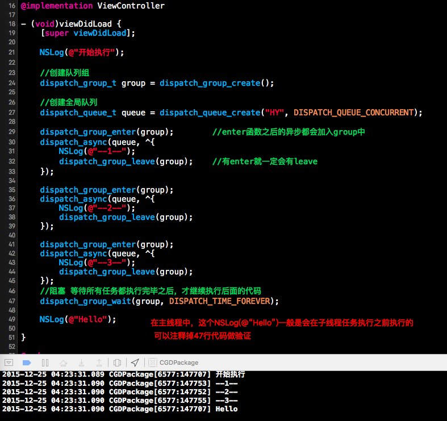The height and width of the screenshot is (421, 447).
Task: Click gutter line number 31
Action: (x=12, y=151)
